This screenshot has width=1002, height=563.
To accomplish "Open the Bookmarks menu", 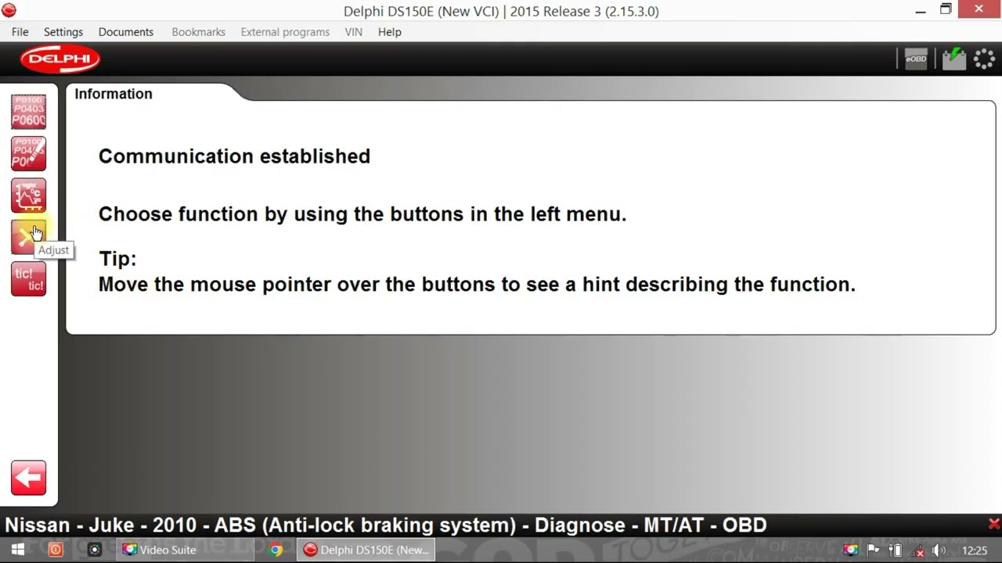I will [x=199, y=32].
